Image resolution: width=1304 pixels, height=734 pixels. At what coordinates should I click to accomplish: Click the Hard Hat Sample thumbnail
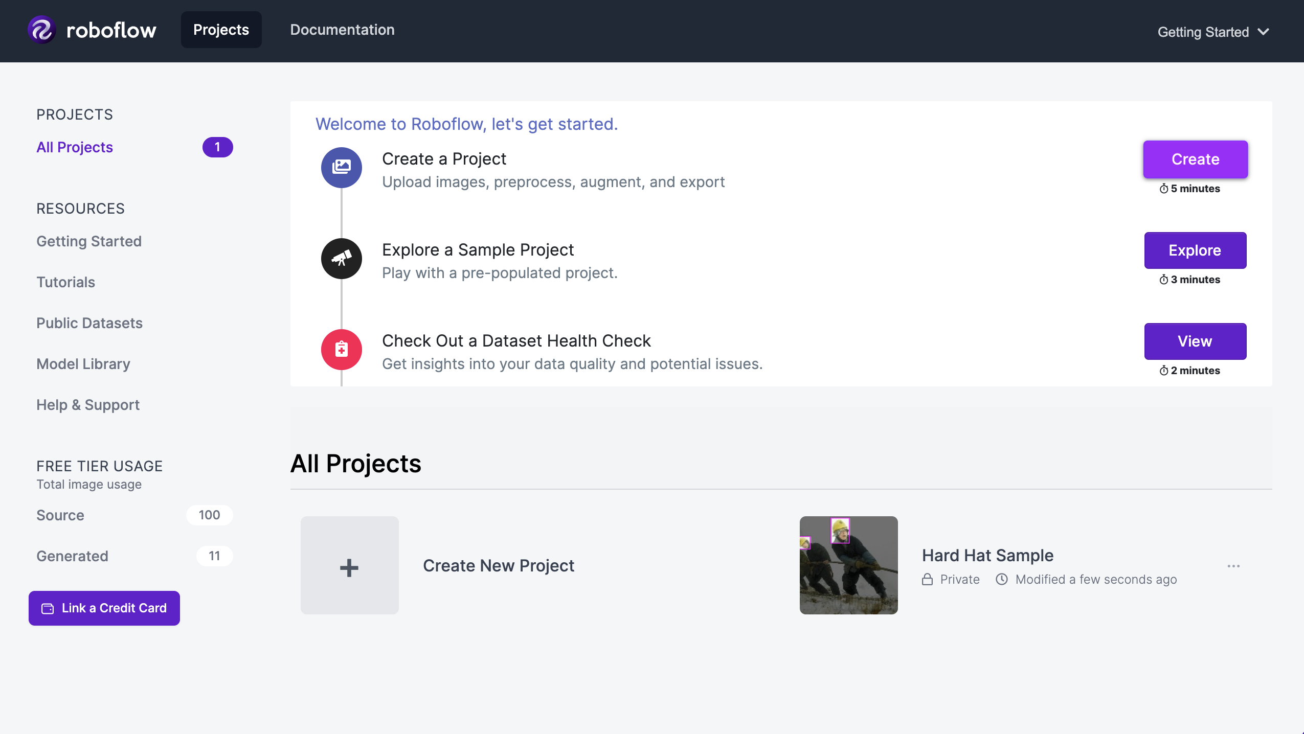(x=848, y=565)
